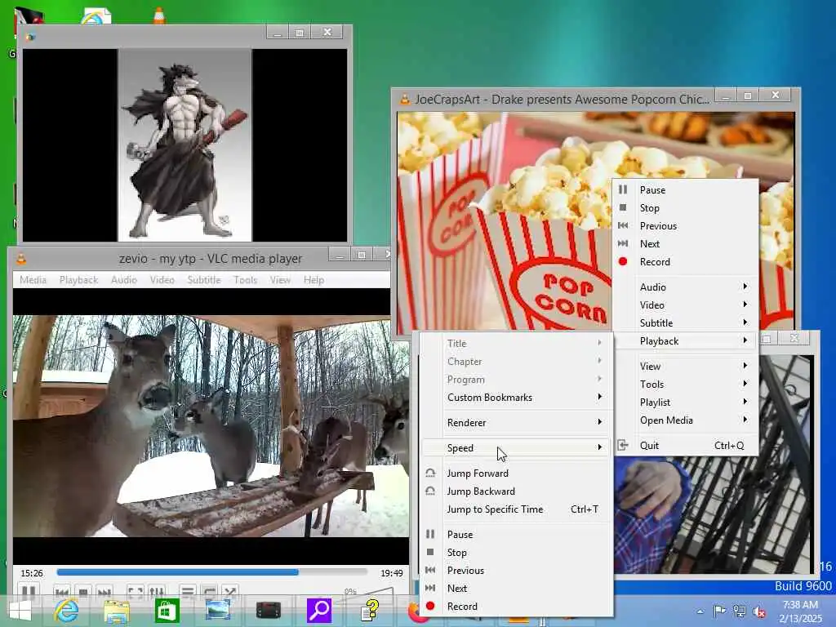Open File Explorer from the taskbar
This screenshot has width=836, height=627.
117,611
